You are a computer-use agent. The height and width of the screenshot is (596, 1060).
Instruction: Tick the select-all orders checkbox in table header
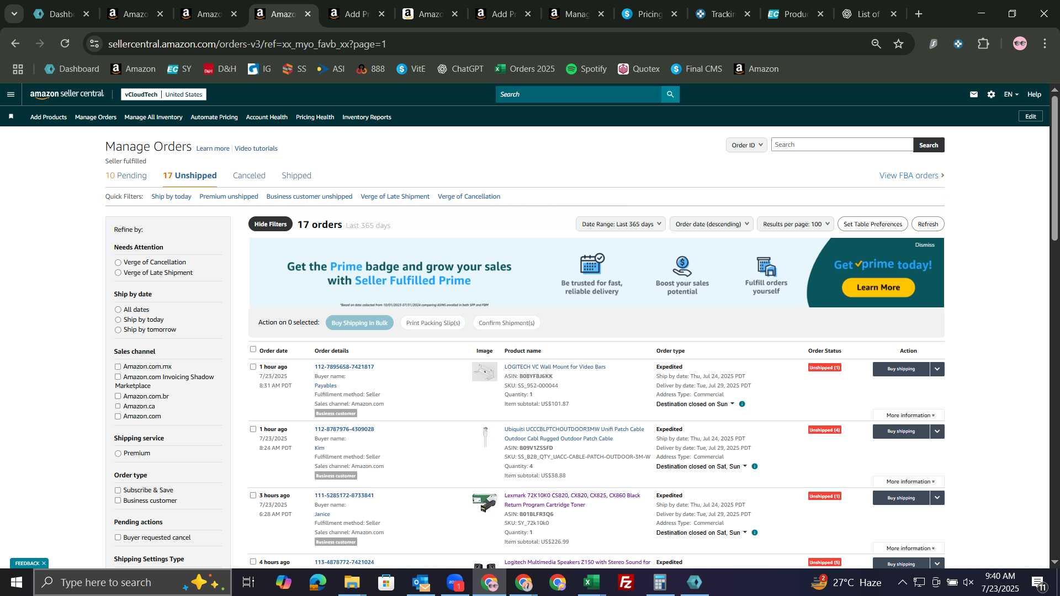click(x=253, y=349)
